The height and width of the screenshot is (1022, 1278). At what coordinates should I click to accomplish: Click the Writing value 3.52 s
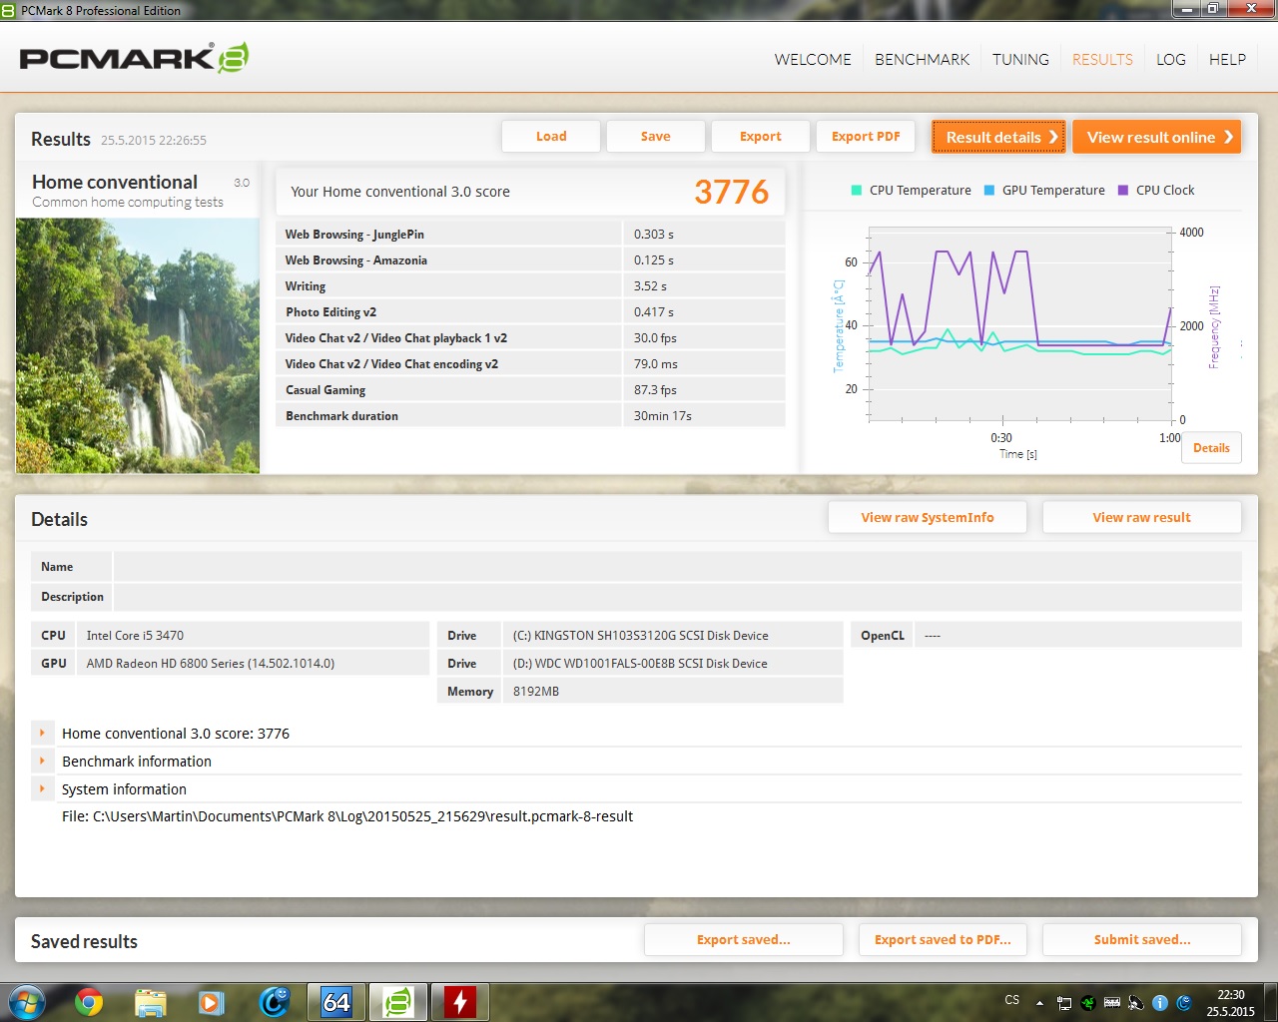(x=650, y=286)
